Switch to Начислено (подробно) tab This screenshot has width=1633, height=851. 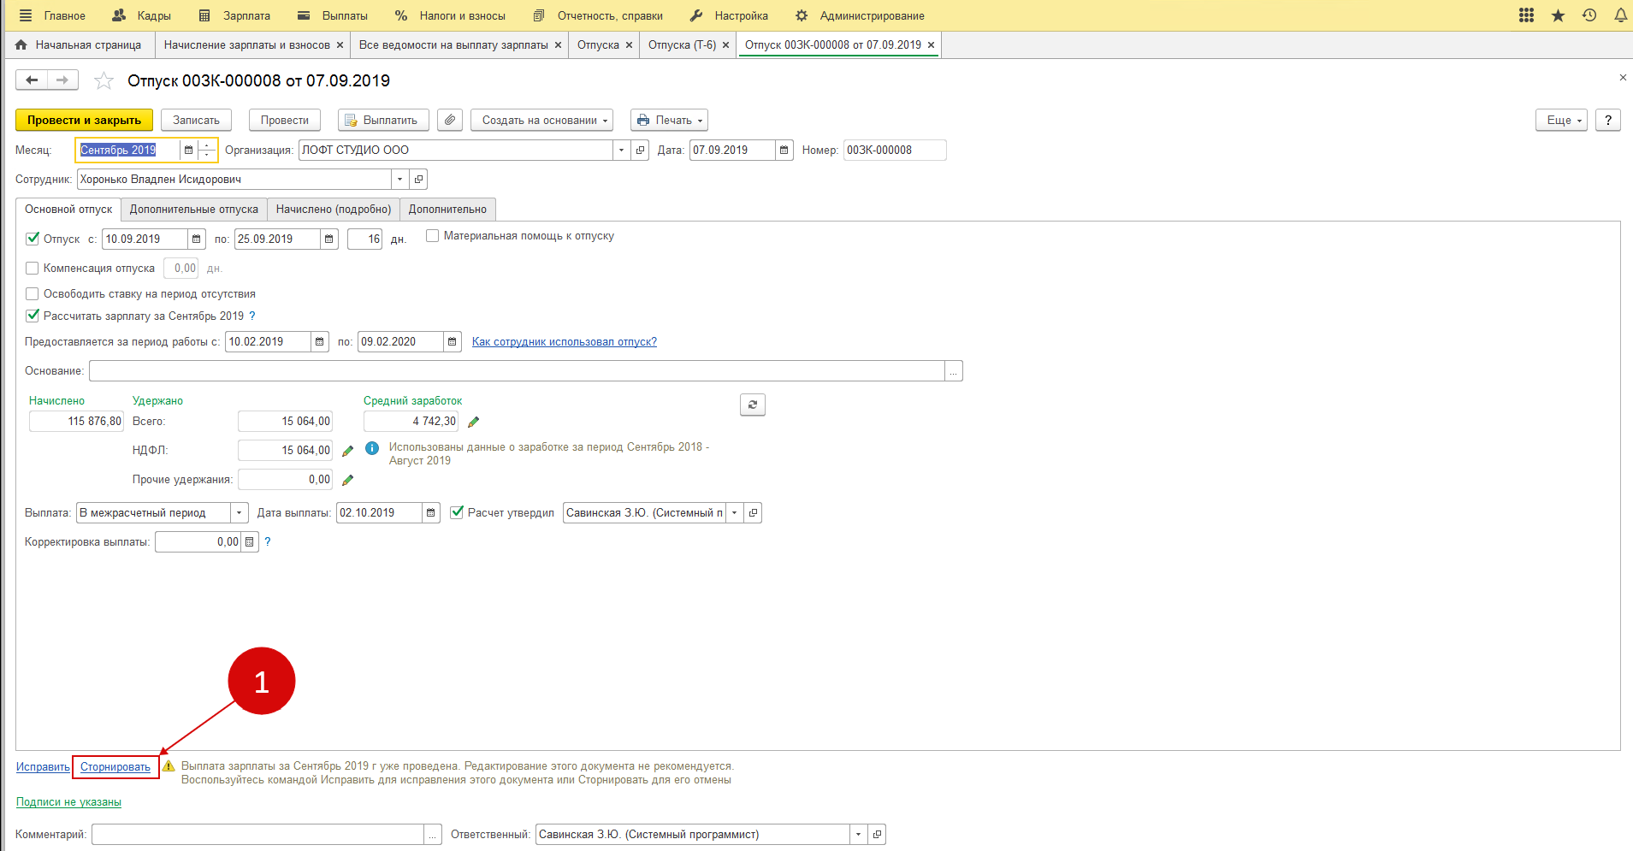pos(334,209)
